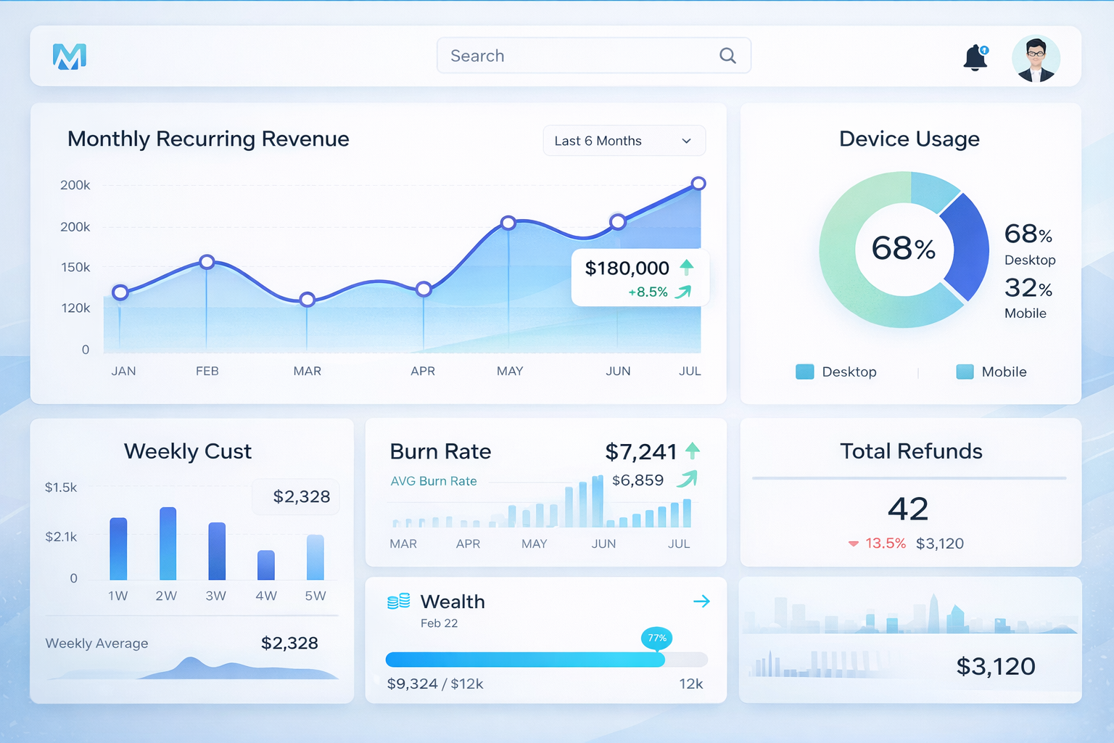Image resolution: width=1114 pixels, height=743 pixels.
Task: Click the Weekly Average link
Action: tap(96, 644)
